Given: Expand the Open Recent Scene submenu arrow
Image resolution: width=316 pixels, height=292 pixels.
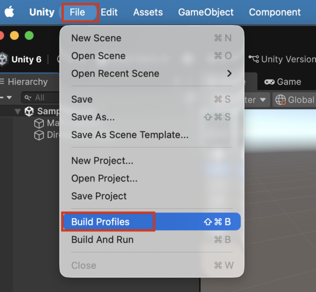Looking at the screenshot, I should pos(229,73).
